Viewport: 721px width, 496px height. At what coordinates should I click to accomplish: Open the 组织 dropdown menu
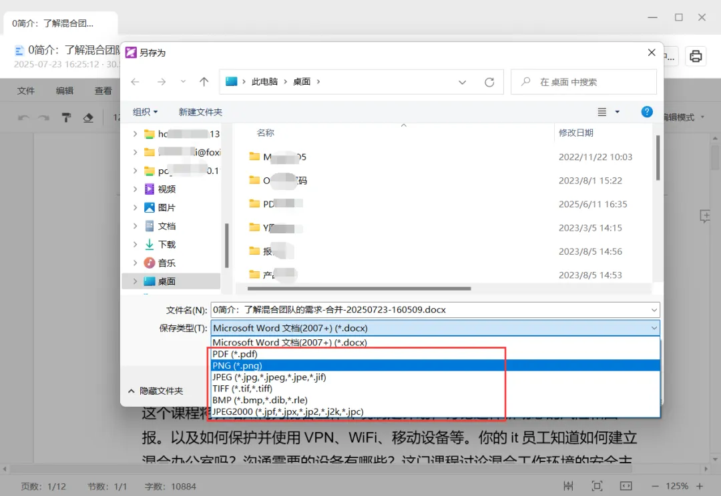[146, 111]
